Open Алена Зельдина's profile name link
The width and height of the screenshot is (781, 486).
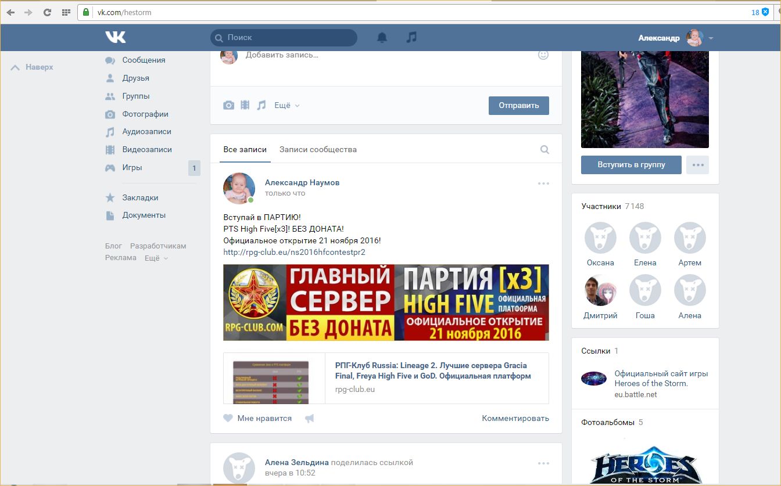[x=297, y=462]
